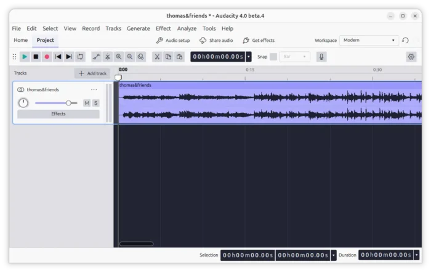Click the playback time display field

218,57
